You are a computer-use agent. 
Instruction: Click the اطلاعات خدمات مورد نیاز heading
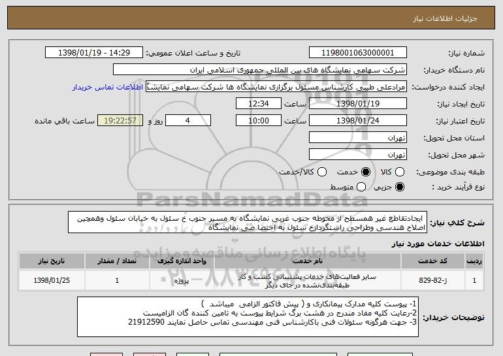(438, 244)
